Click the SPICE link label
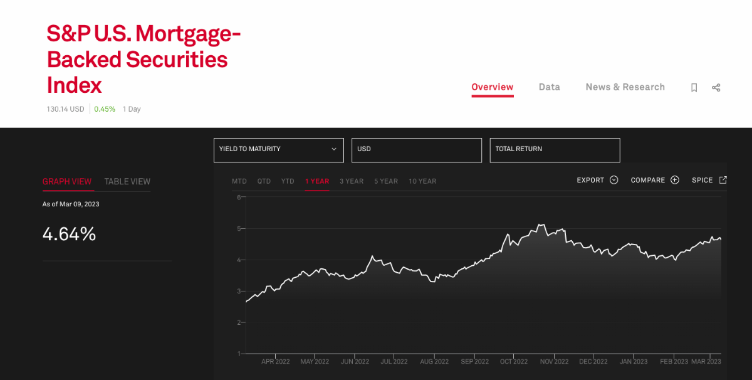 click(x=702, y=180)
